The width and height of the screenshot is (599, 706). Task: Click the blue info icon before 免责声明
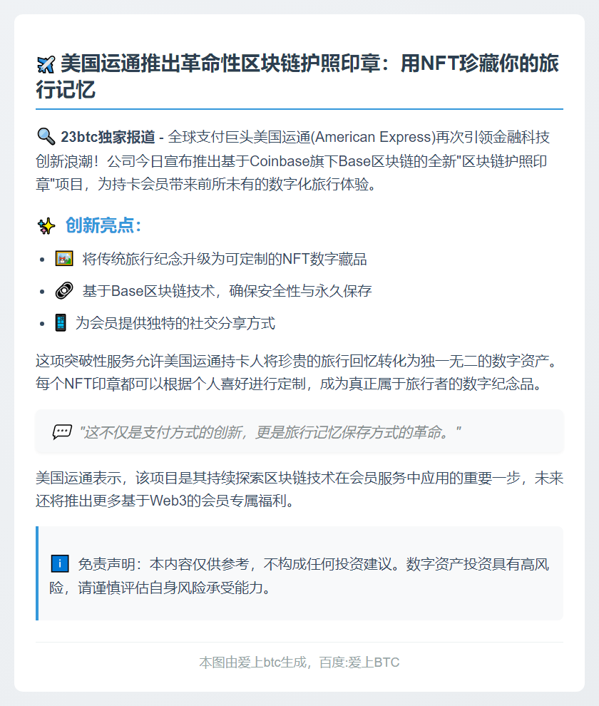click(x=59, y=563)
